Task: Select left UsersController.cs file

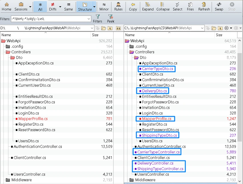Action: click(x=29, y=174)
